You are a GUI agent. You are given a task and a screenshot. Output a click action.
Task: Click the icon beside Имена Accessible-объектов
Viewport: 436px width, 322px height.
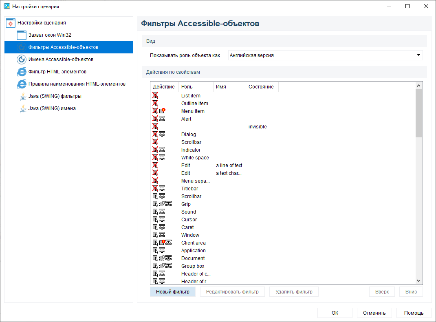coord(22,60)
